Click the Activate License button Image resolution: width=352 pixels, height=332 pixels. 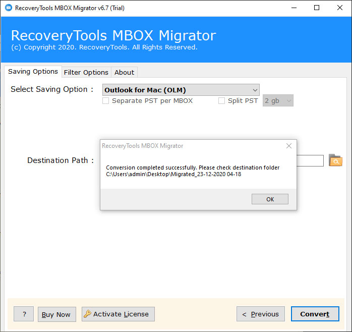point(118,314)
